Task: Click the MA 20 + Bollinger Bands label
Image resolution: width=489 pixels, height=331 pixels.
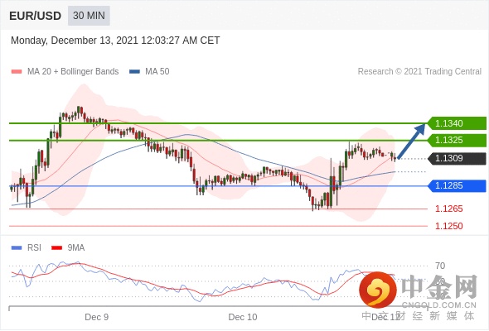Action: 73,72
